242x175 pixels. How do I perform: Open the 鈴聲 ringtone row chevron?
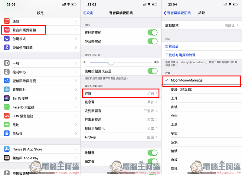pos(156,94)
